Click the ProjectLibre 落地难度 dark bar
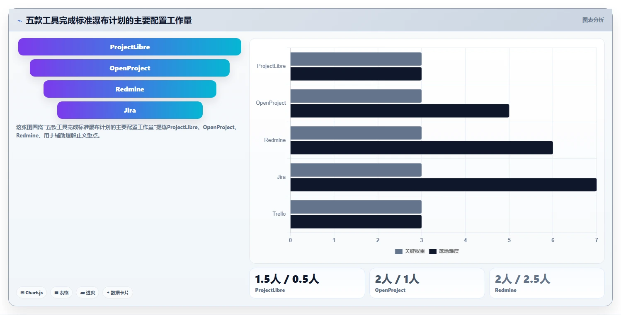This screenshot has width=621, height=315. click(x=356, y=74)
